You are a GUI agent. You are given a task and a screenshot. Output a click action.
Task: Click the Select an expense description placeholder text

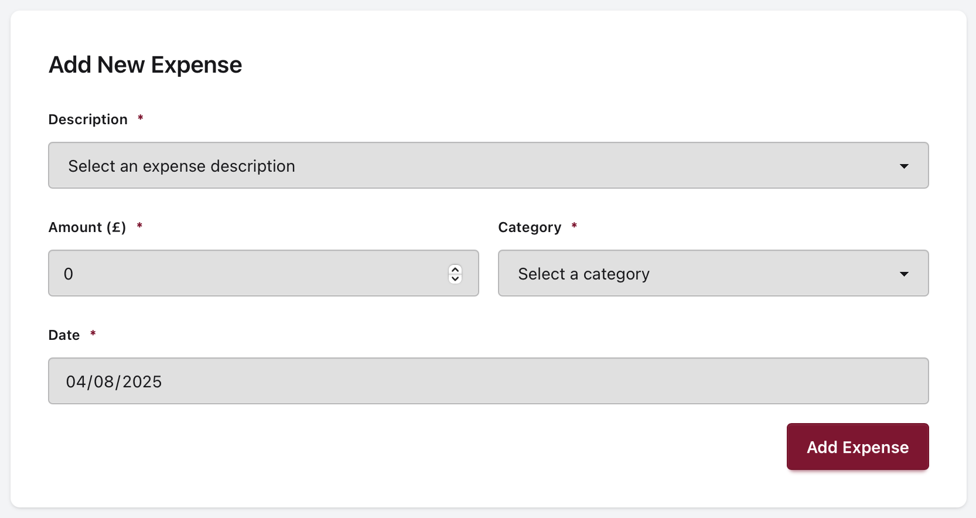pyautogui.click(x=182, y=166)
